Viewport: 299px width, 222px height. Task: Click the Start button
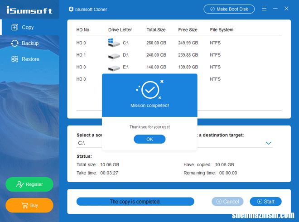(266, 202)
